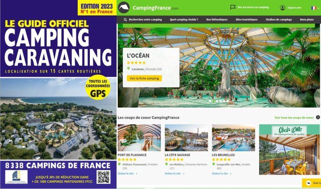Expand the Visiter le site chevron for Port de Plaisance
Screen dimensions: 321x189
coord(137,174)
